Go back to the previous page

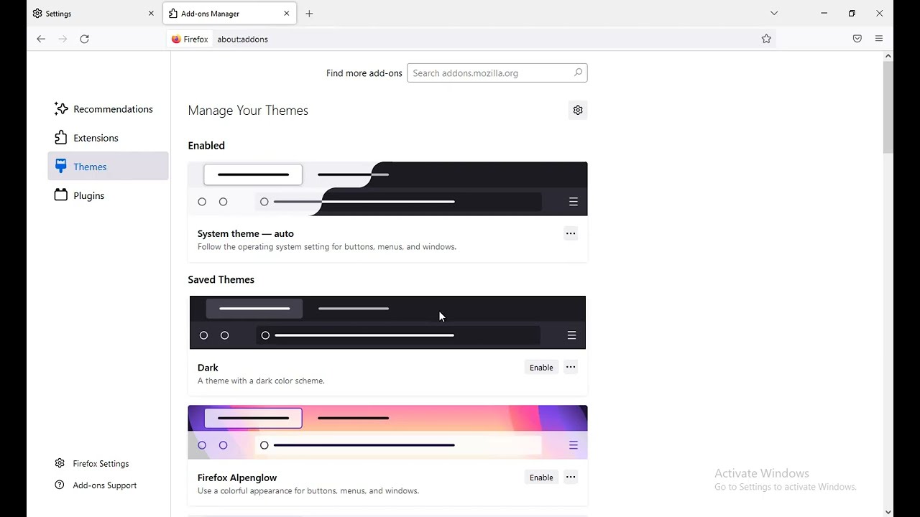41,39
